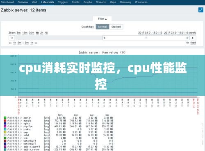The width and height of the screenshot is (205, 151).
Task: Click the green master legend color square
Action: [x=5, y=117]
